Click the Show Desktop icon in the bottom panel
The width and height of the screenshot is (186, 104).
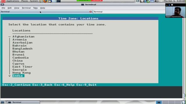pyautogui.click(x=2, y=102)
